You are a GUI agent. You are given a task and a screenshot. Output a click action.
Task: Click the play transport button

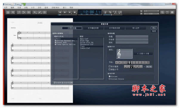(x=70, y=12)
